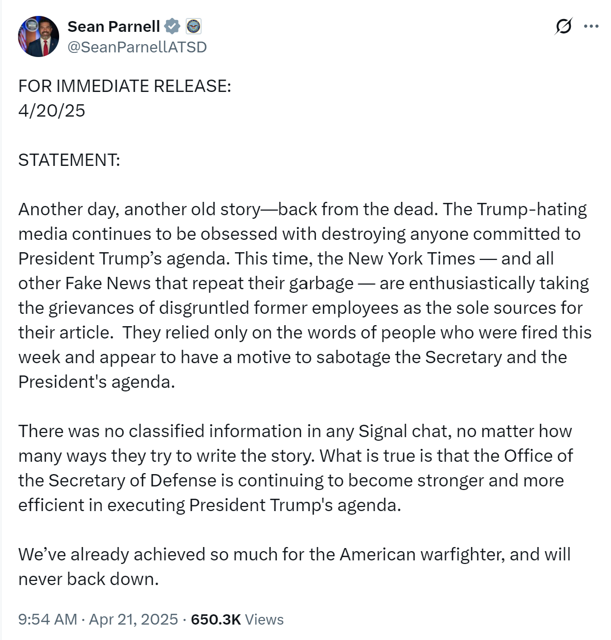Click the STATEMENT: heading text
Viewport: 611px width, 640px height.
coord(69,160)
